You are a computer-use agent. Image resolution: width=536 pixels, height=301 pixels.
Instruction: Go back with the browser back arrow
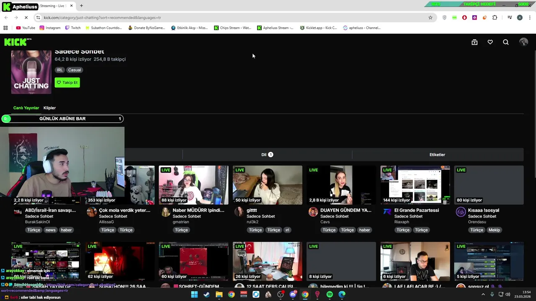6,18
